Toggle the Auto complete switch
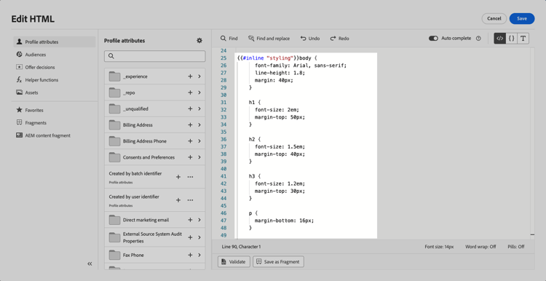Viewport: 546px width, 281px height. tap(433, 39)
